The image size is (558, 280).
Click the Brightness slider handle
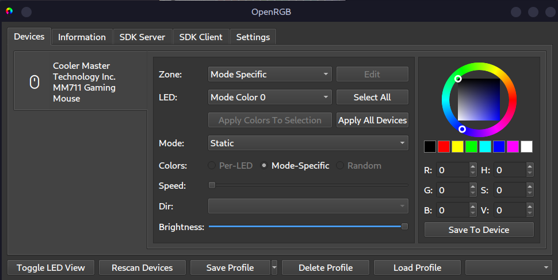click(404, 227)
